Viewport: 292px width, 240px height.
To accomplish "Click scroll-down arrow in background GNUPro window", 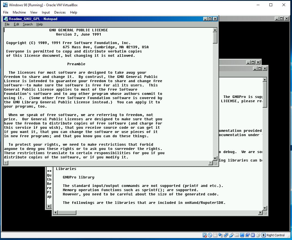I will (x=265, y=208).
